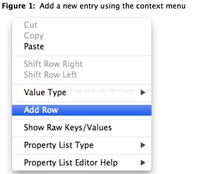This screenshot has height=174, width=197.
Task: Expand the Property List Type arrow
Action: (143, 145)
